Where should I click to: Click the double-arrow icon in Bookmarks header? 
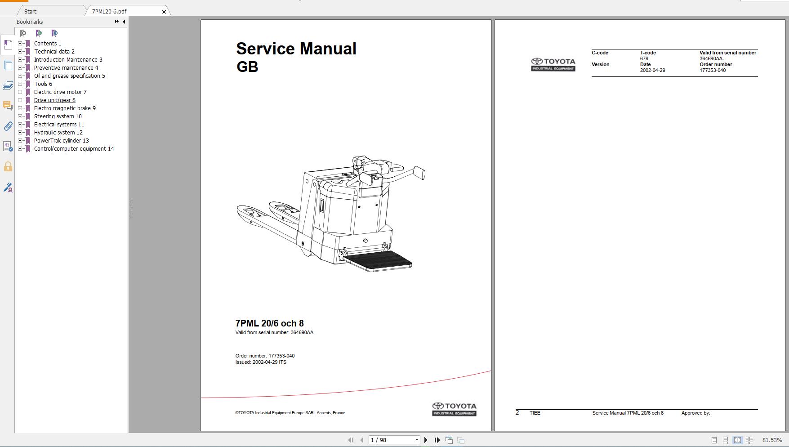click(117, 22)
